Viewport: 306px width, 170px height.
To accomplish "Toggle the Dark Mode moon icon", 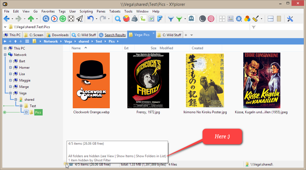I will [x=203, y=19].
